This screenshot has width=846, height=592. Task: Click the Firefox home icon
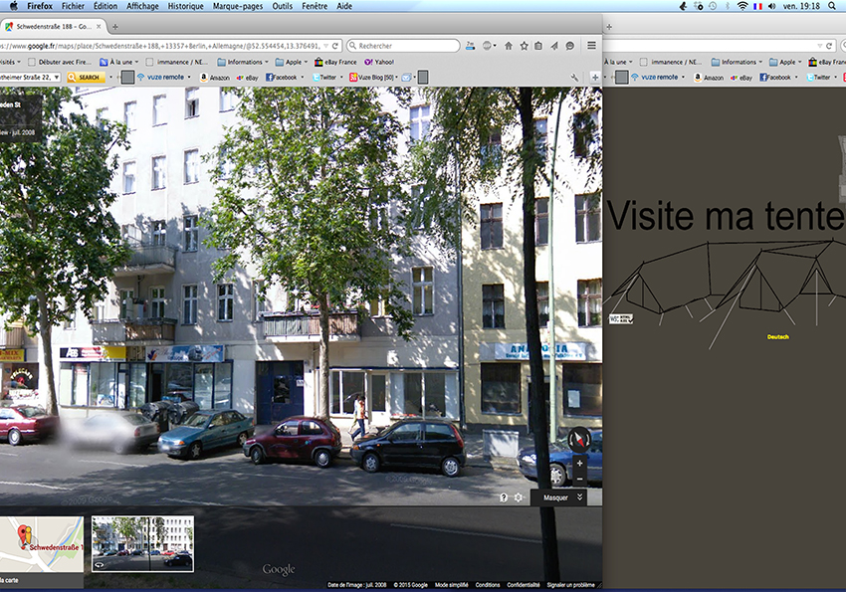[x=509, y=46]
